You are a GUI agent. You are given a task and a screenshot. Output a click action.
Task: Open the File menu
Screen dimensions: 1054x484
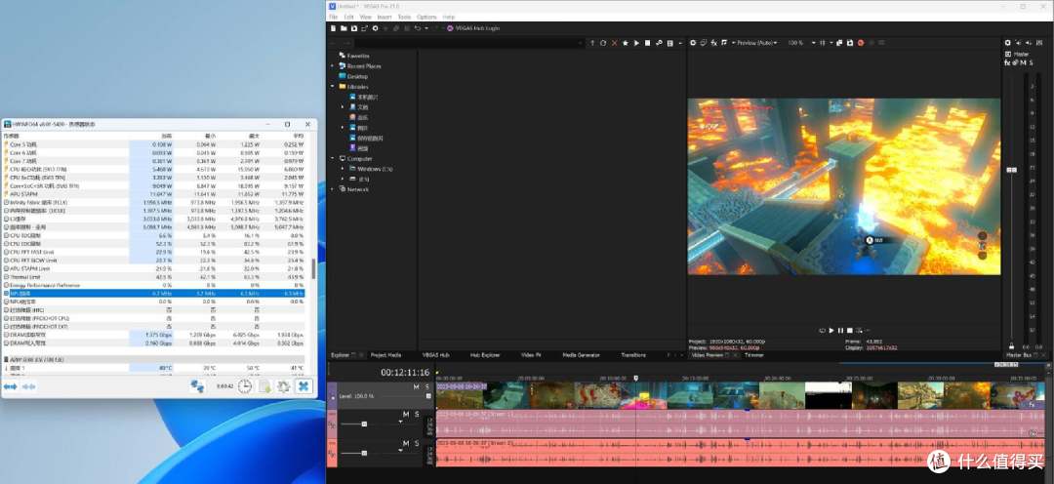[x=333, y=17]
